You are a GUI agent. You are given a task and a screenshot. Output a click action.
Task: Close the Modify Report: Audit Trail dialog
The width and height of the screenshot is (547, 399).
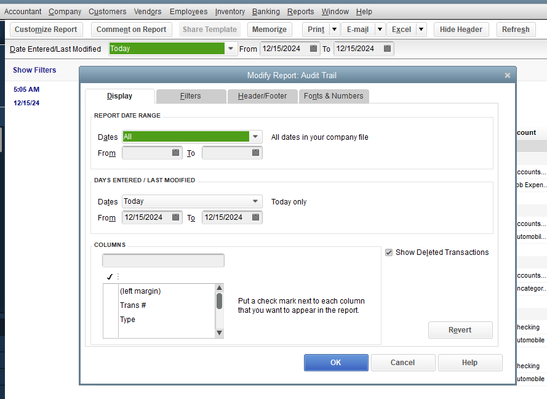507,75
